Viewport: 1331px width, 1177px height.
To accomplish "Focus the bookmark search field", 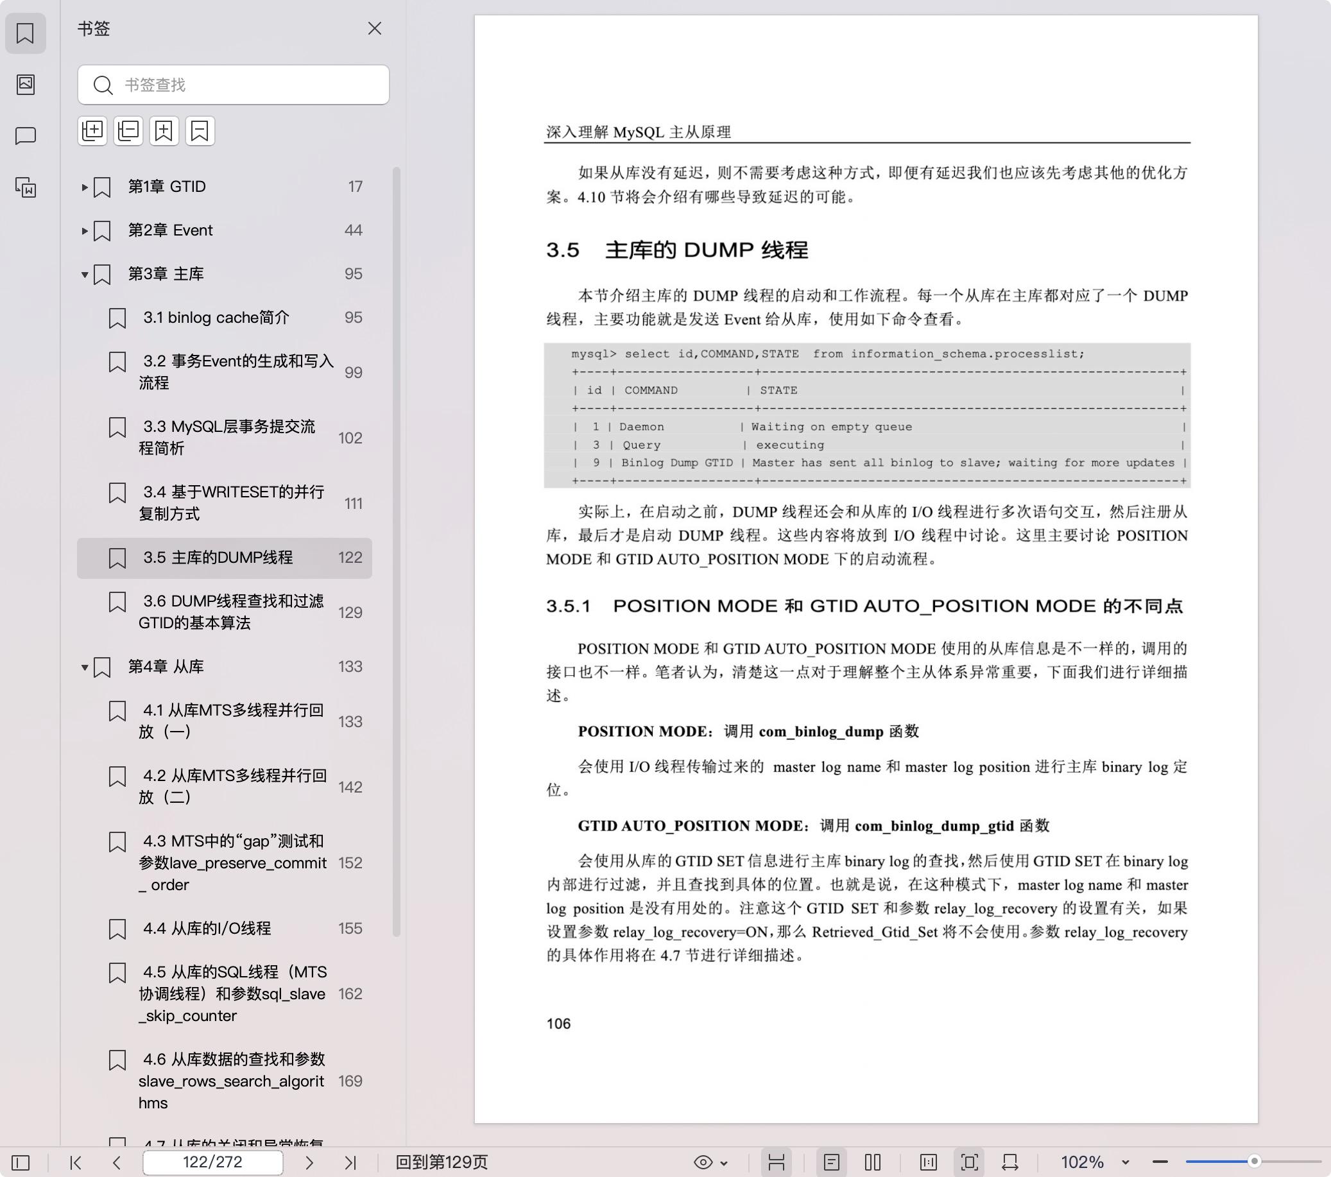I will [233, 85].
